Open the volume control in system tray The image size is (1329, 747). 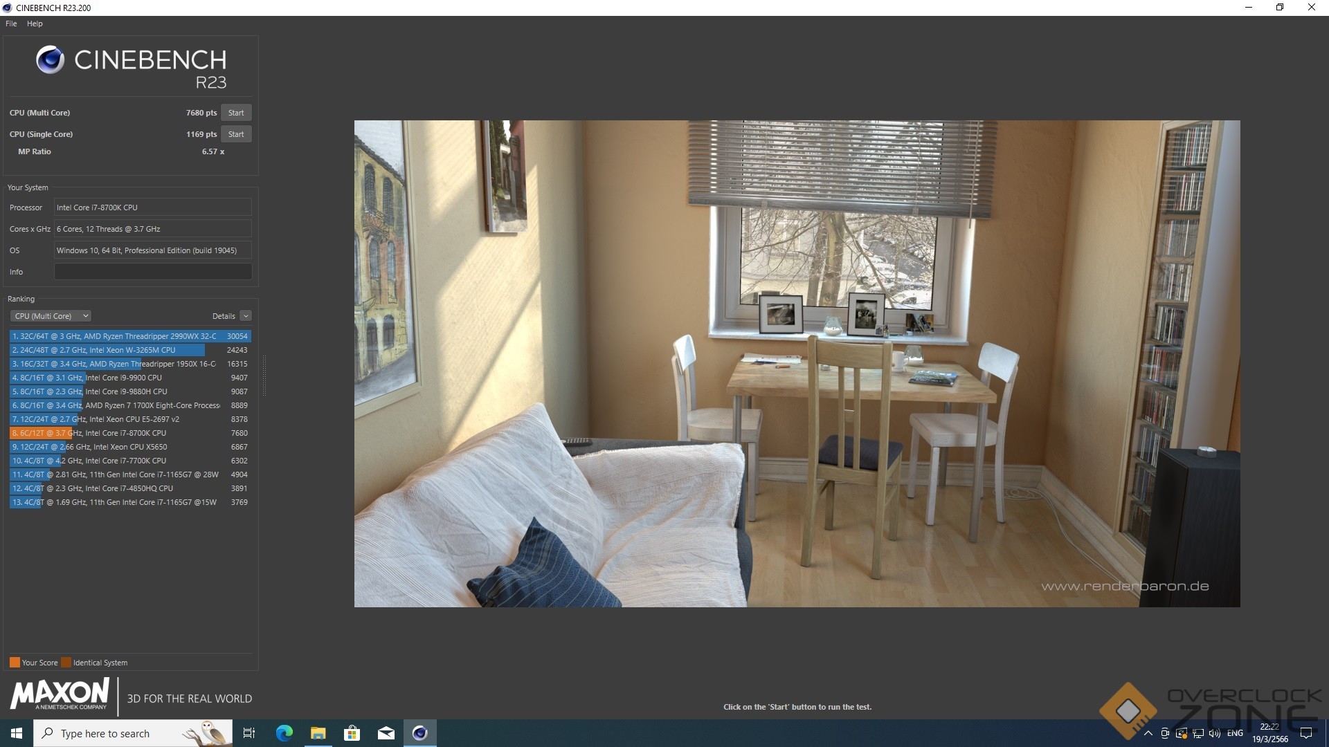coord(1215,733)
